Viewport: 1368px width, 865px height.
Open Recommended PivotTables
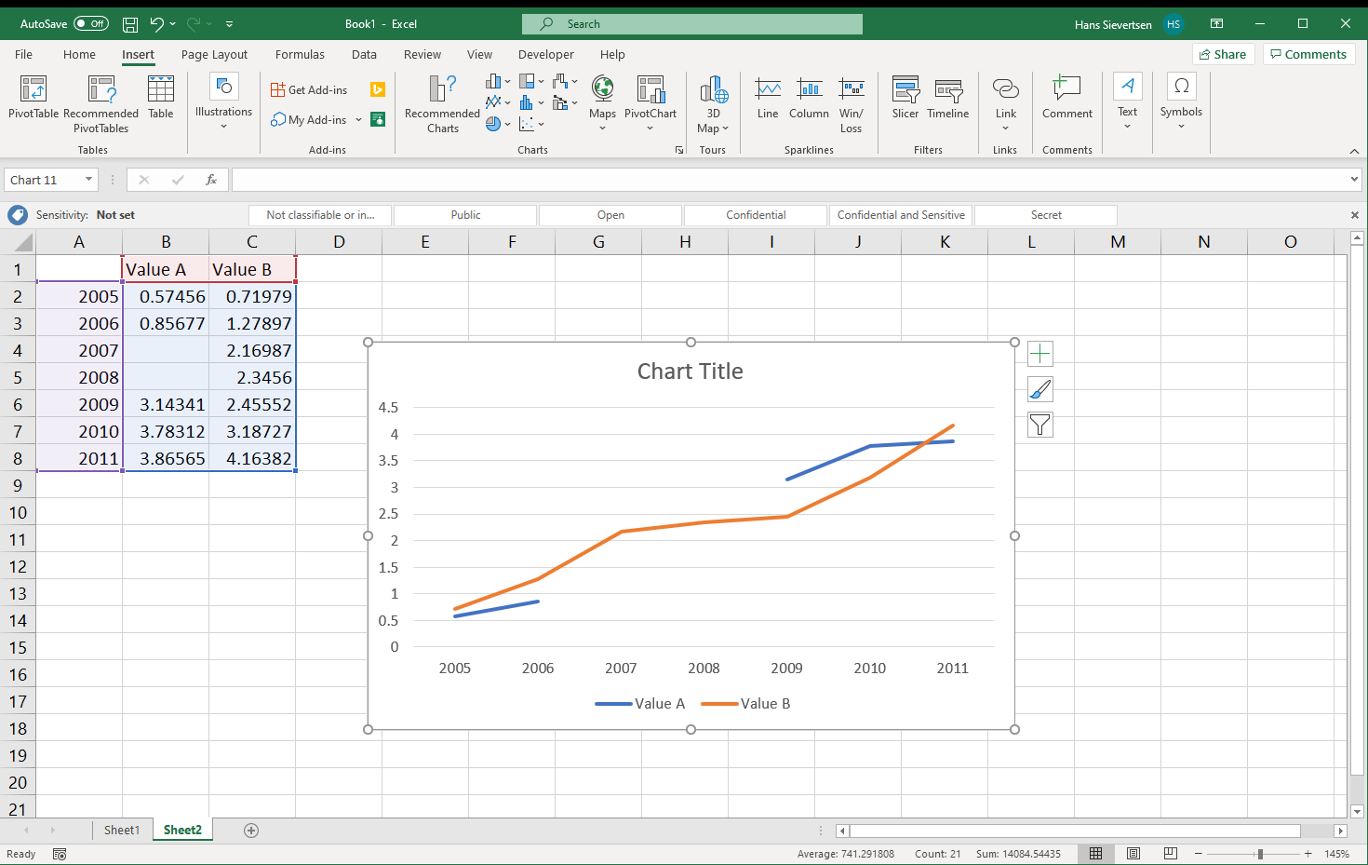click(x=101, y=104)
